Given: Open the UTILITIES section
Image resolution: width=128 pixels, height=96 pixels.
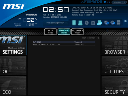Looking at the screenshot, I should pyautogui.click(x=115, y=65).
